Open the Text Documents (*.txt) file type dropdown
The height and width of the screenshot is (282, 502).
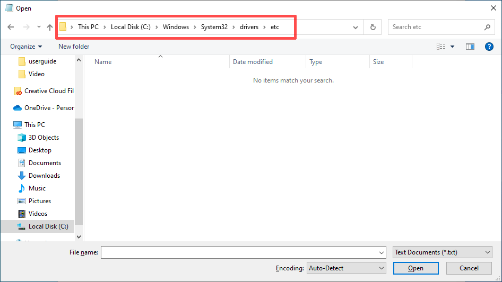(443, 252)
